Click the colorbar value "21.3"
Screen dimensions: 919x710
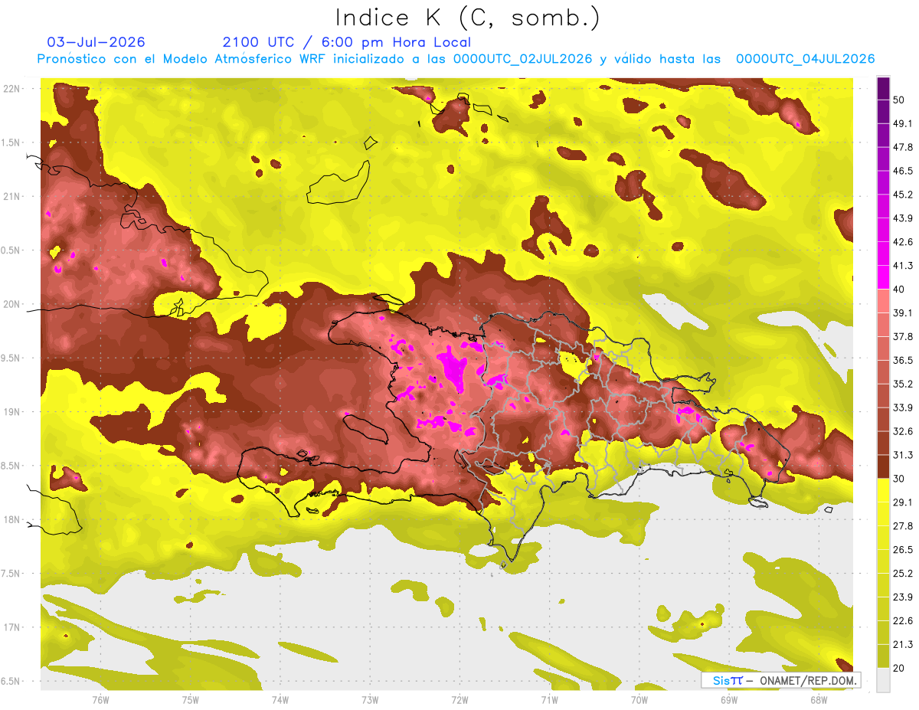click(903, 644)
